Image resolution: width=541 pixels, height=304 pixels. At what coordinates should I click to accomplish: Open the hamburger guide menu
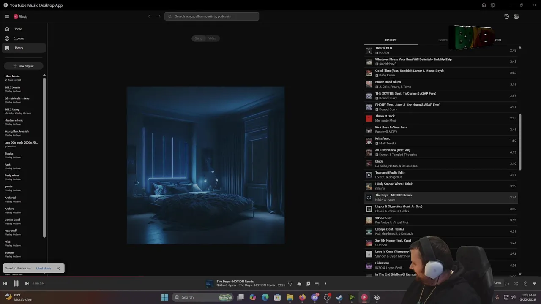click(x=7, y=16)
